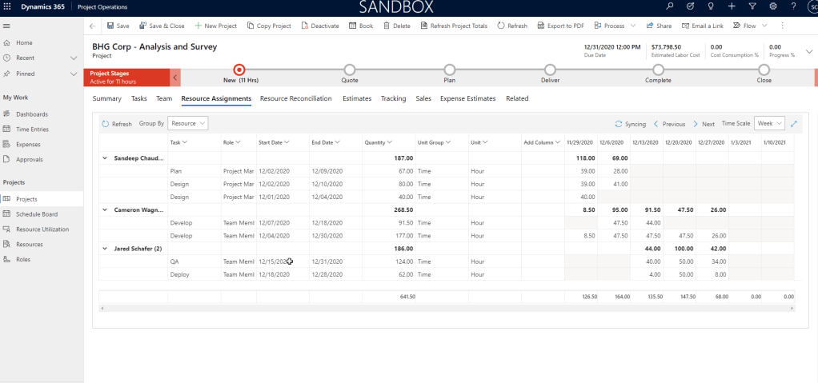Switch to the Estimates tab

coord(357,99)
